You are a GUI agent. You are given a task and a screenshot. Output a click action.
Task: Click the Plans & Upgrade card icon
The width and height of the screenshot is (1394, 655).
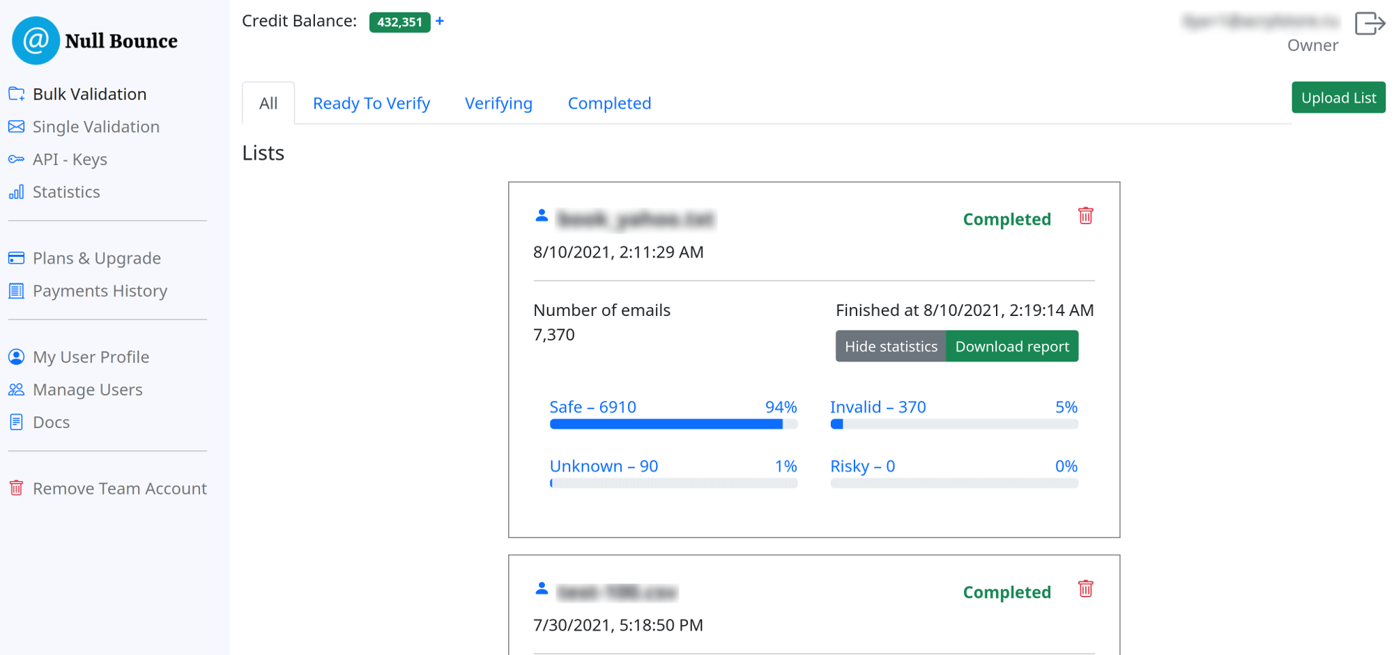[16, 258]
